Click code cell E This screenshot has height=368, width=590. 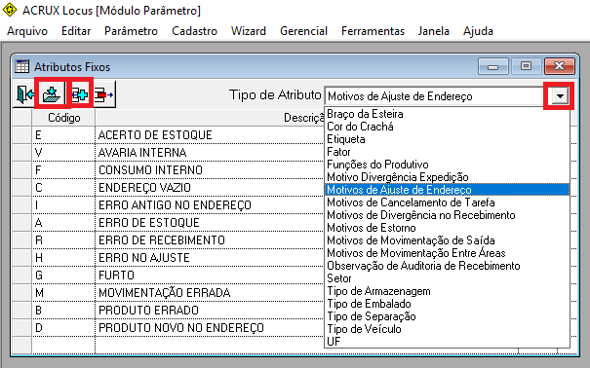[x=63, y=134]
